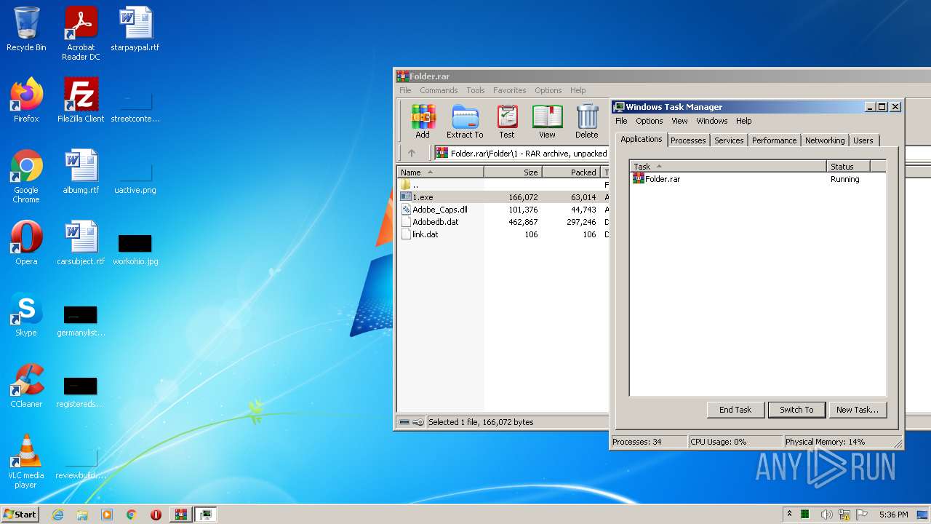
Task: Open the Start menu
Action: point(20,515)
